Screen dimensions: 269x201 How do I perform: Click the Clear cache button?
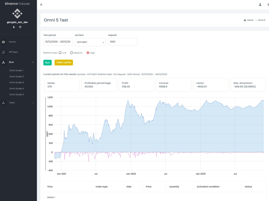pos(63,62)
